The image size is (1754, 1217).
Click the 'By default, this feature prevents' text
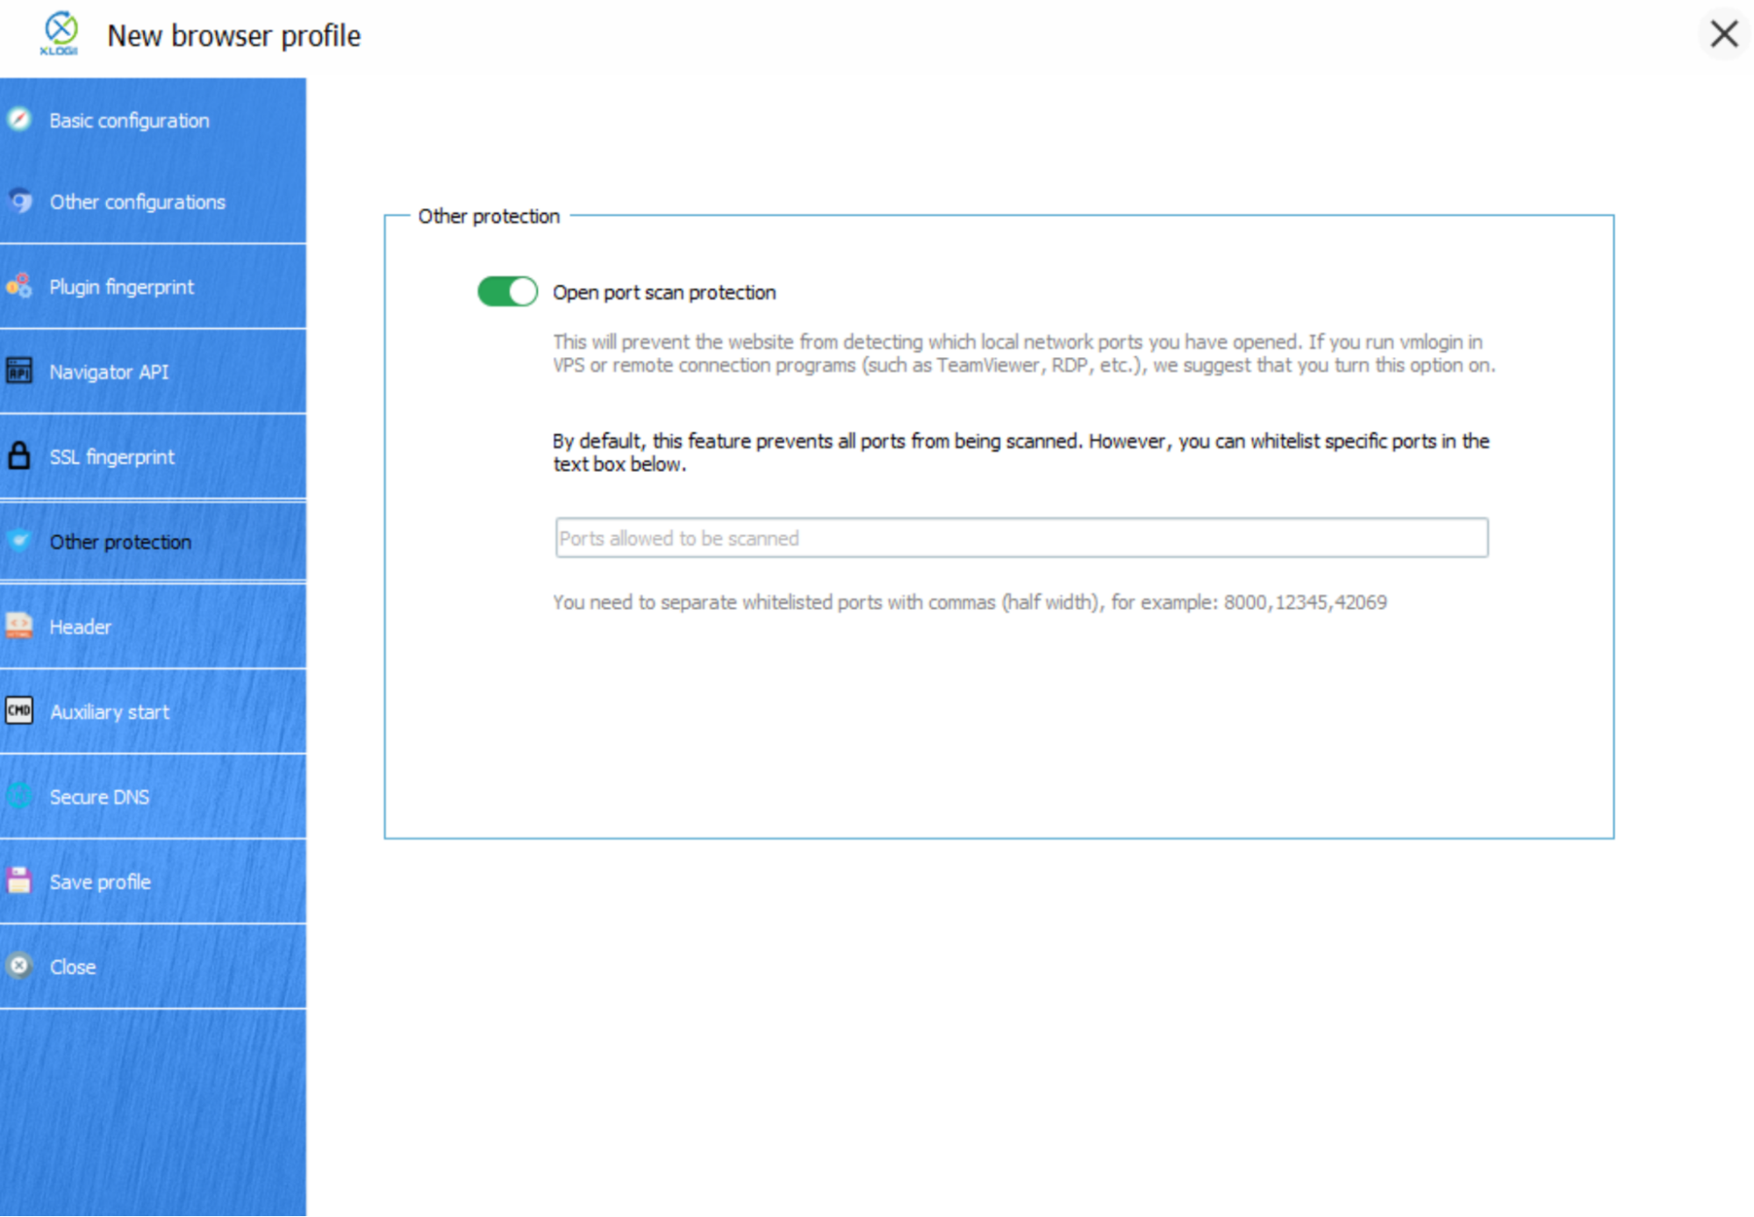coord(1021,453)
